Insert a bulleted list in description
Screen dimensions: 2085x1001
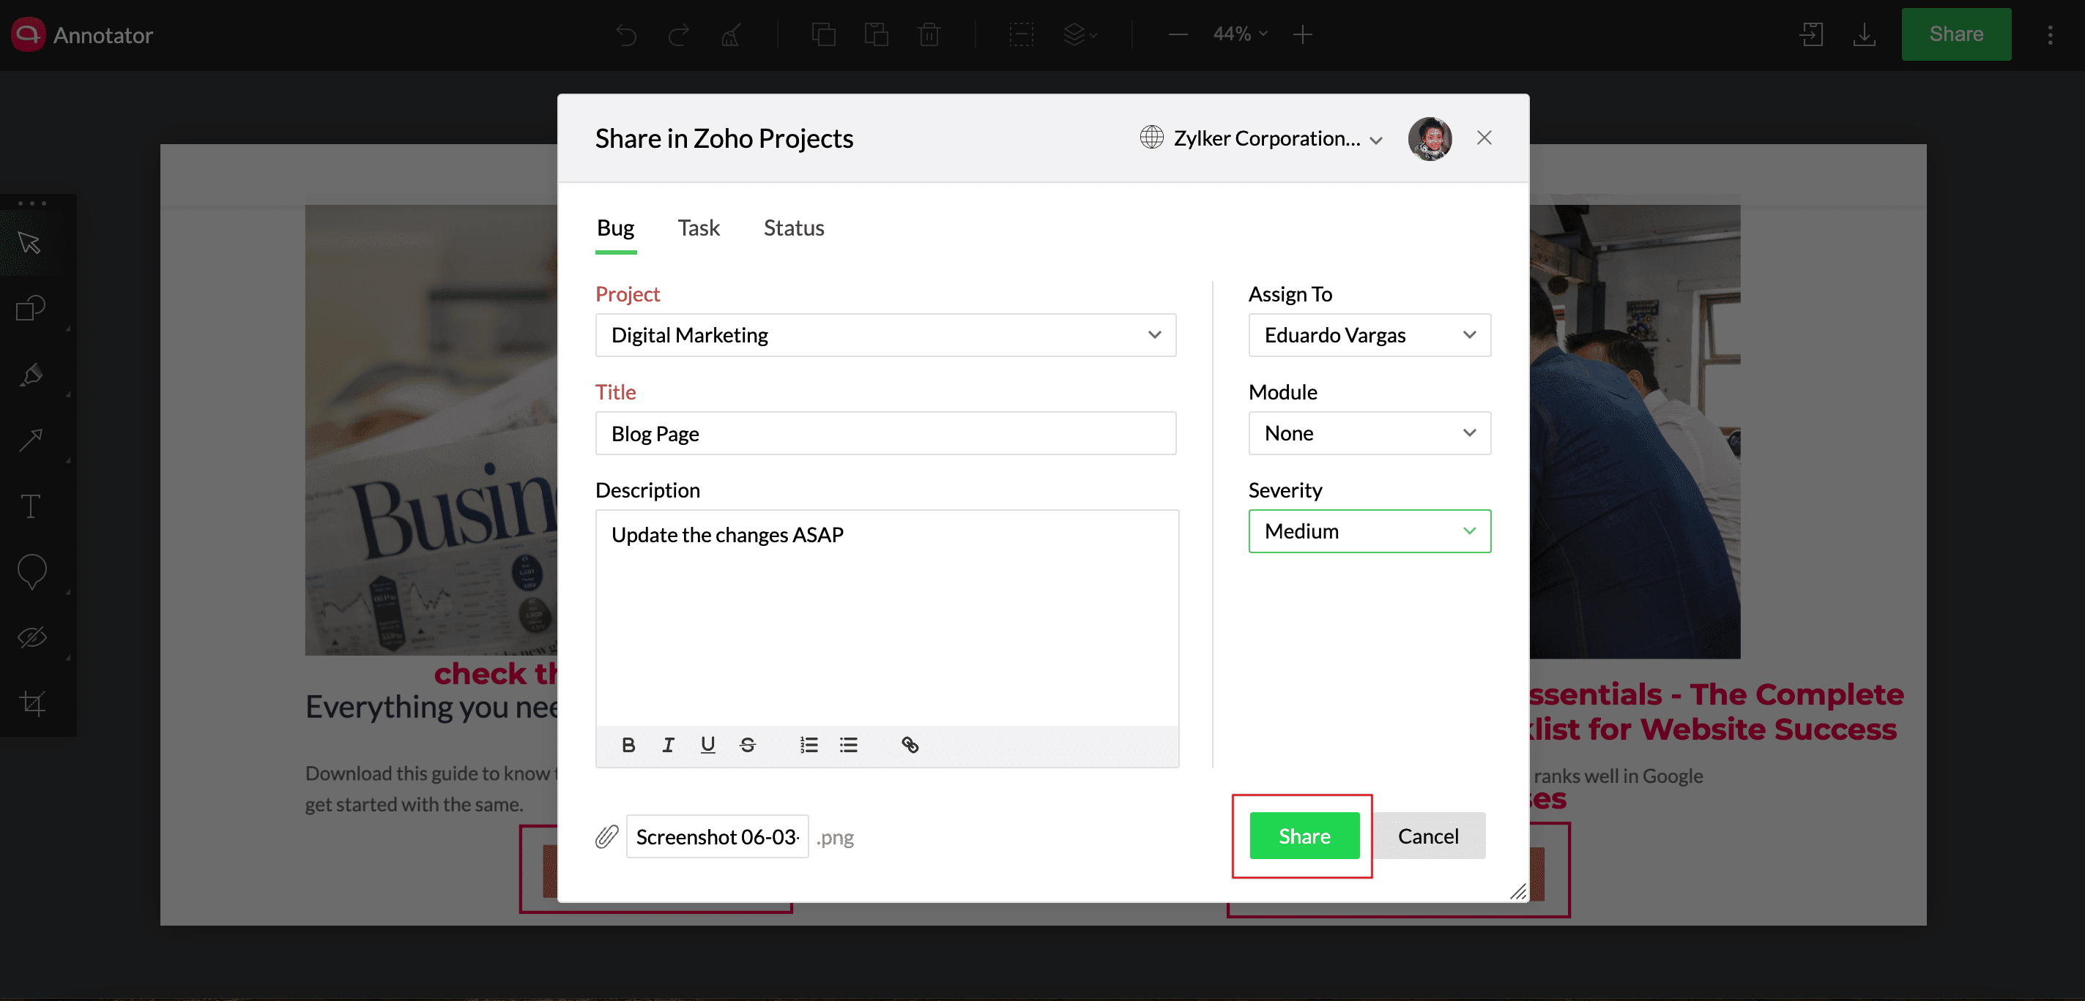pyautogui.click(x=848, y=745)
